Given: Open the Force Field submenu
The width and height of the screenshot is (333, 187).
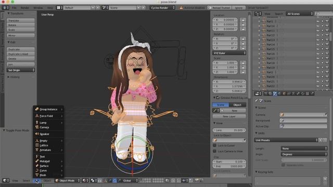Looking at the screenshot, I should coord(48,116).
